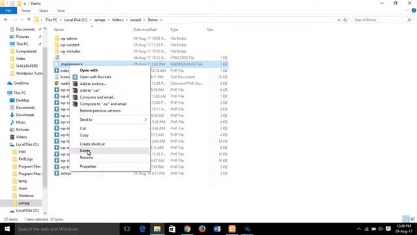Open the Share ribbon tab
Screen dimensions: 417x235
(44, 10)
